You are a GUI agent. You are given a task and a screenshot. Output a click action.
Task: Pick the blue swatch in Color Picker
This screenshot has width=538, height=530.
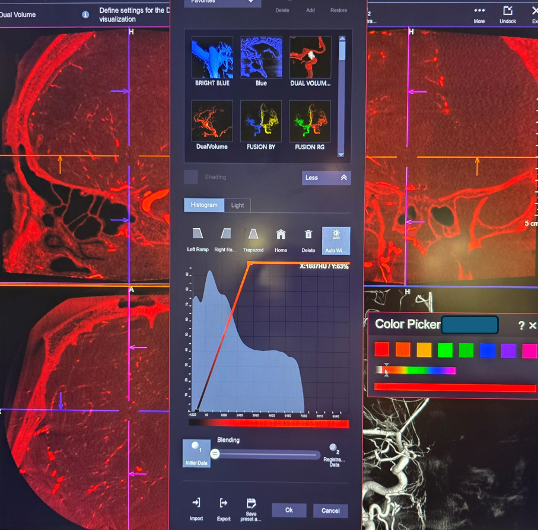click(488, 350)
